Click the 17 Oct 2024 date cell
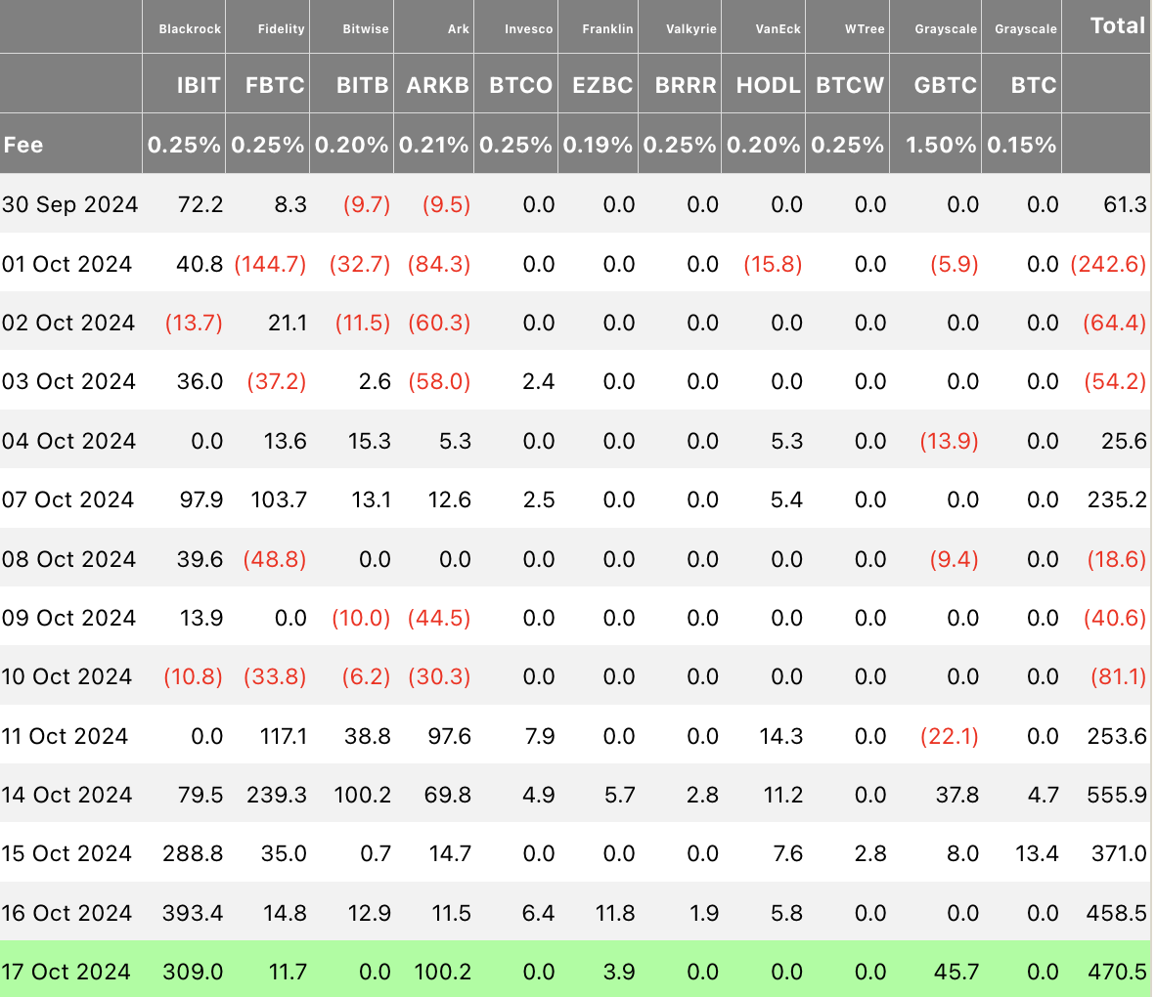This screenshot has width=1156, height=997. pyautogui.click(x=67, y=972)
